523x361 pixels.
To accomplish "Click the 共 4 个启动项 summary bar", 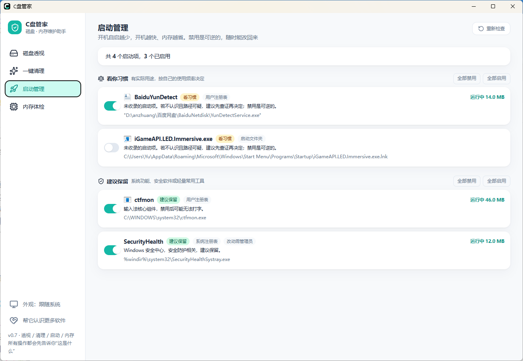I will tap(304, 56).
